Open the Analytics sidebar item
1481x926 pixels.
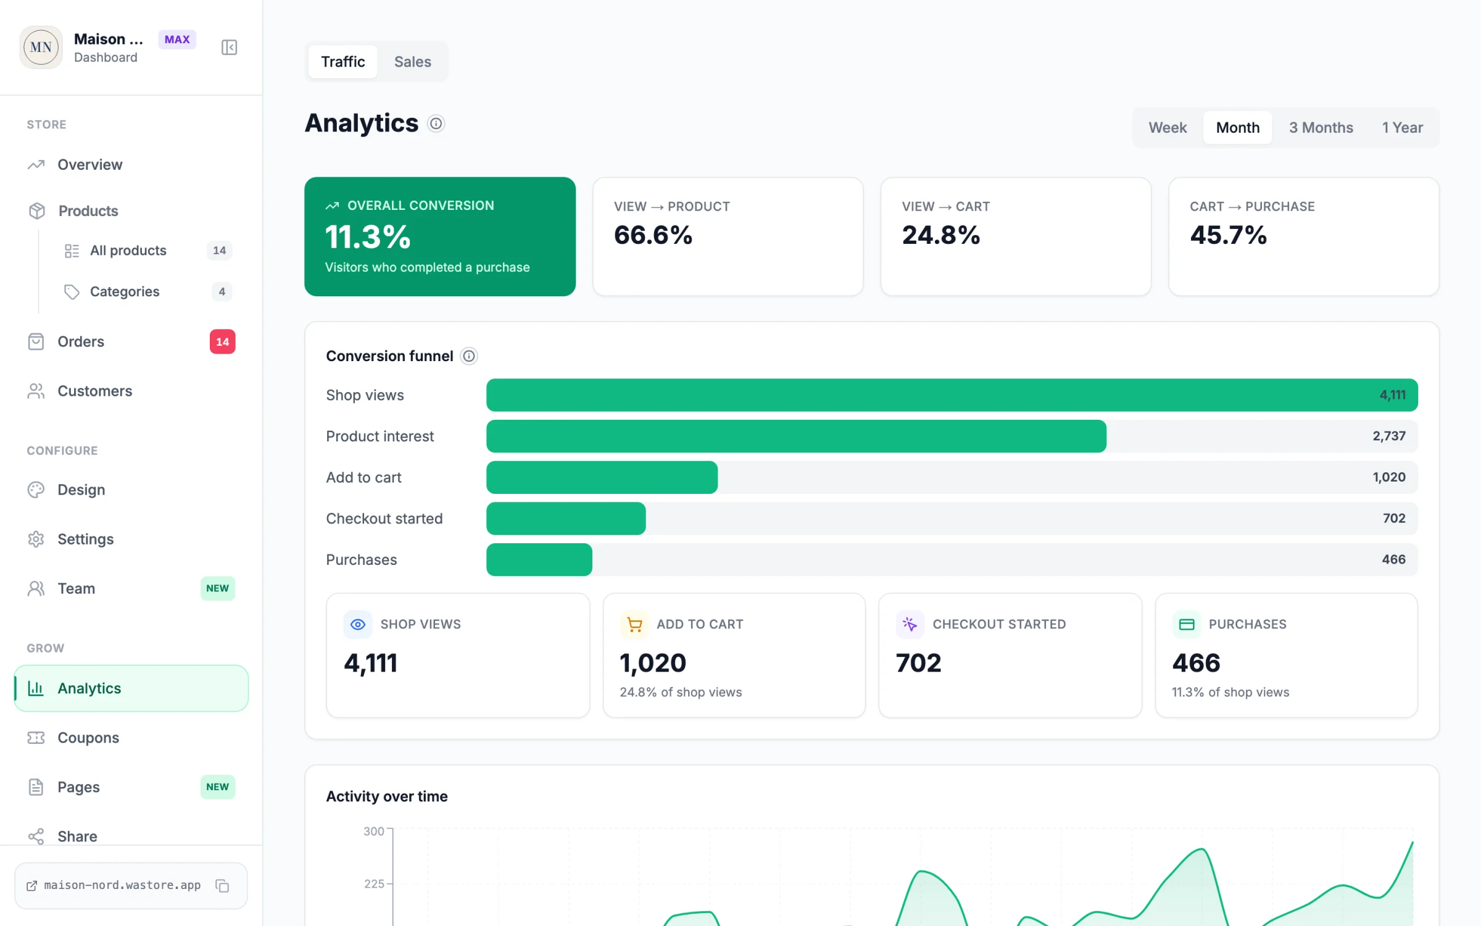point(131,688)
